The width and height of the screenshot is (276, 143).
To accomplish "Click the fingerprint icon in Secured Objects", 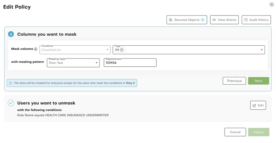I will [x=171, y=20].
